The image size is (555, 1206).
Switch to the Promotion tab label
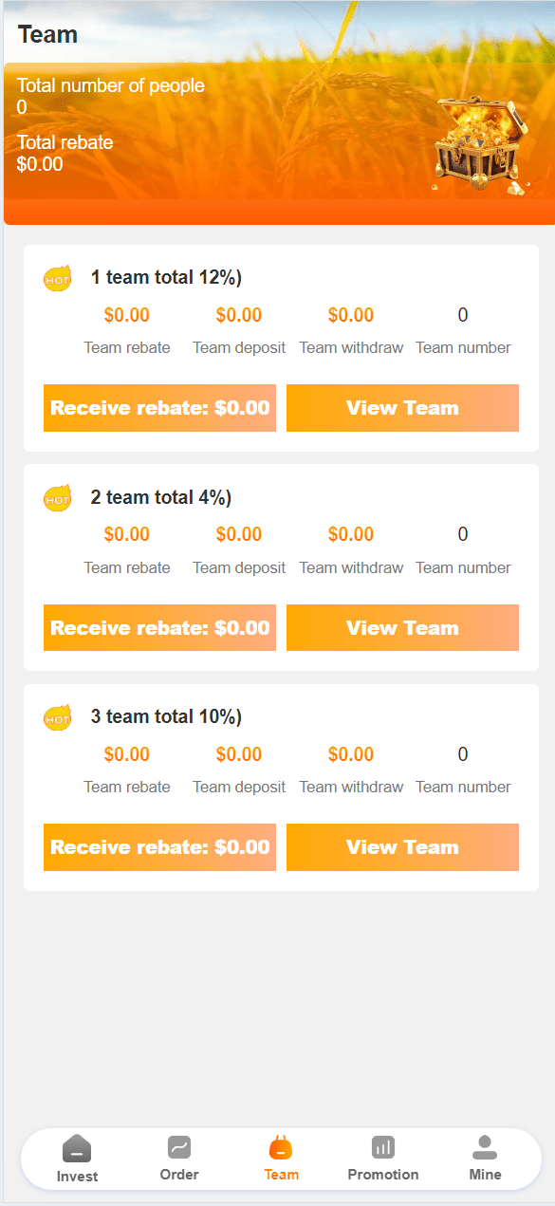tap(383, 1175)
